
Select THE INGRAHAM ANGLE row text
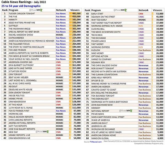(20, 29)
